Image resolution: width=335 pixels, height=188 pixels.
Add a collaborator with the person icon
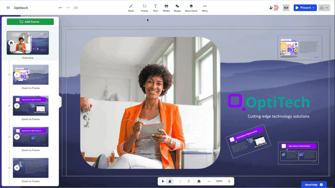tap(271, 8)
